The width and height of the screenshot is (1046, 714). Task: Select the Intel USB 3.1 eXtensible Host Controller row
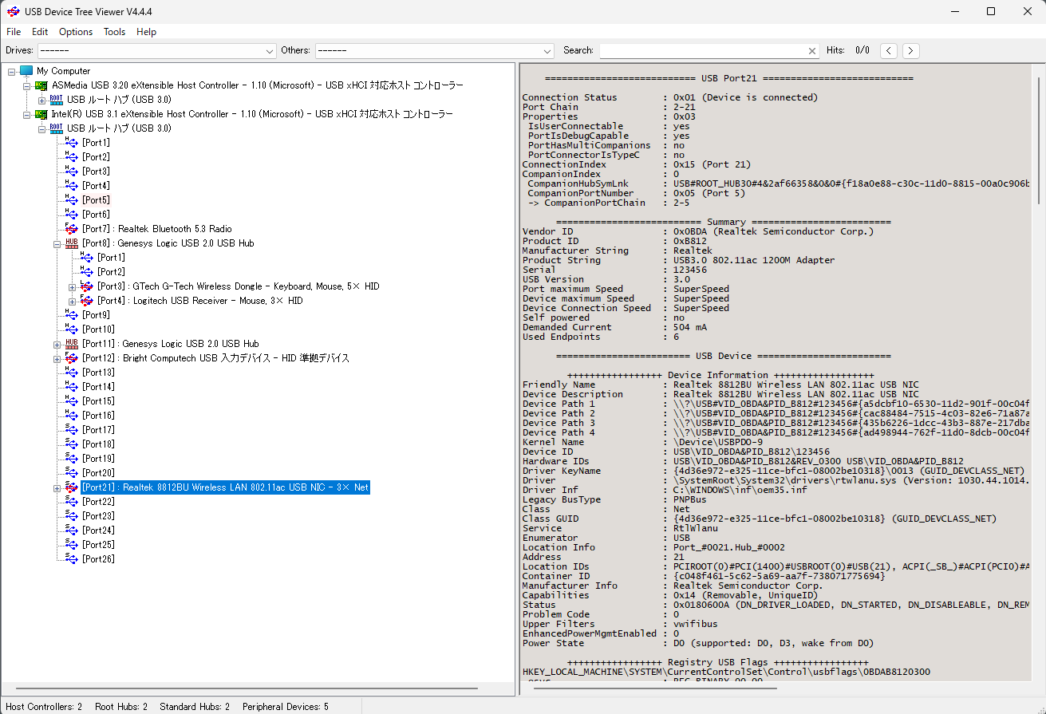click(252, 114)
